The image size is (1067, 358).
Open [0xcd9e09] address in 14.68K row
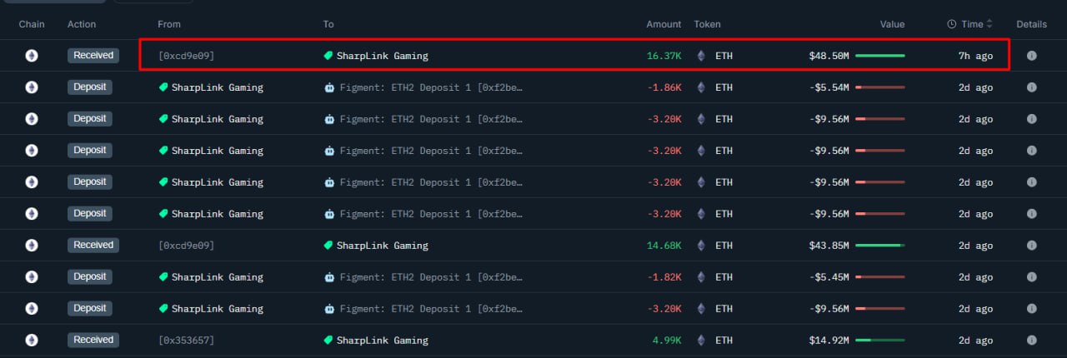click(186, 246)
